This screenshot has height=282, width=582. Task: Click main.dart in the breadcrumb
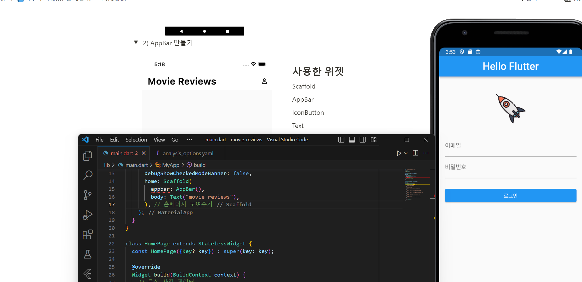pos(136,165)
